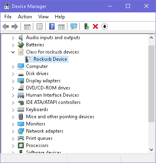Click the vertical scrollbar thumb
Screen dimensions: 156x163
tap(151, 84)
